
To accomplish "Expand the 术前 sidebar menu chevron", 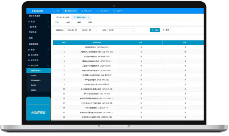I will (48, 21).
